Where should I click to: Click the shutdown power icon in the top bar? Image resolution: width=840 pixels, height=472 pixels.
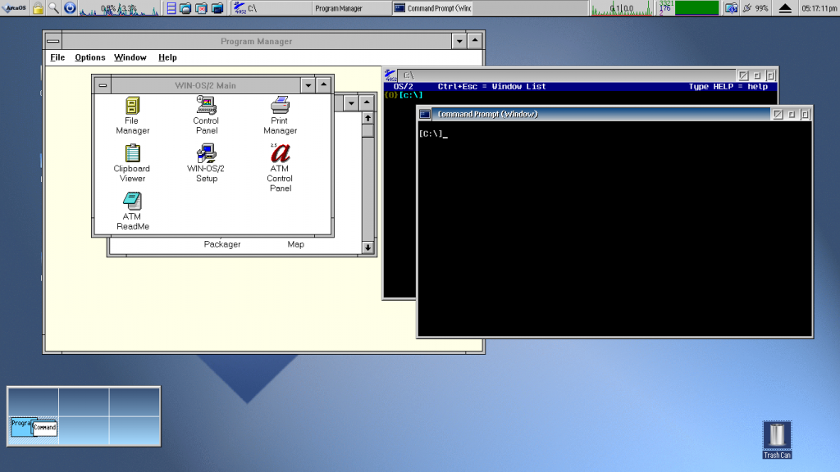70,7
